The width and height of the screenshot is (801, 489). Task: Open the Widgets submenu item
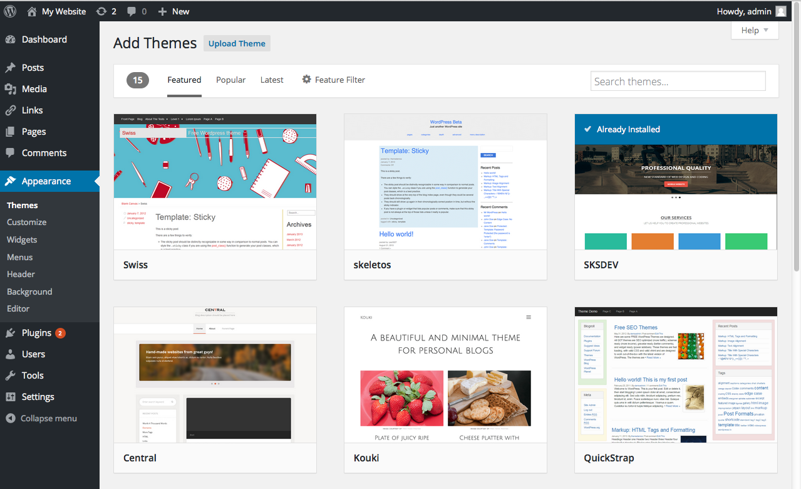point(22,239)
